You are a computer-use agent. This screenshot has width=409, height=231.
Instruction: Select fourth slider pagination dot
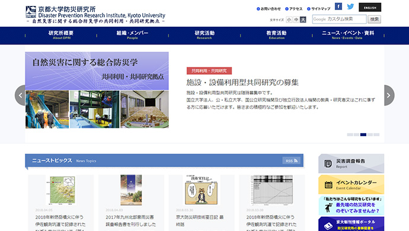(x=370, y=134)
